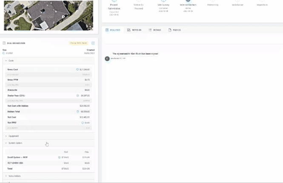
Task: Select the Site Survey milestone step
Action: click(163, 5)
